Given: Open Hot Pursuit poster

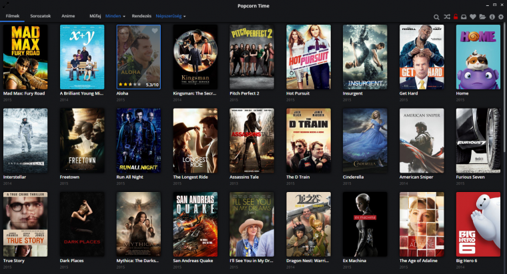Looking at the screenshot, I should (x=308, y=57).
